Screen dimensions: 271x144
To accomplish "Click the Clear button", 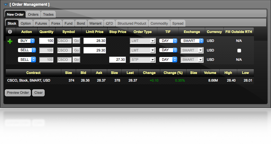I will pos(38,93).
